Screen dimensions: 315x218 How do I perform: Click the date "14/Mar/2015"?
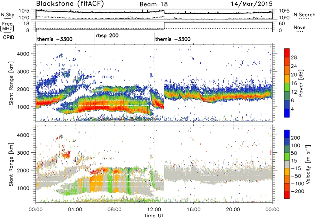pyautogui.click(x=252, y=4)
